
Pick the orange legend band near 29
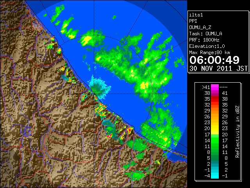(215, 111)
